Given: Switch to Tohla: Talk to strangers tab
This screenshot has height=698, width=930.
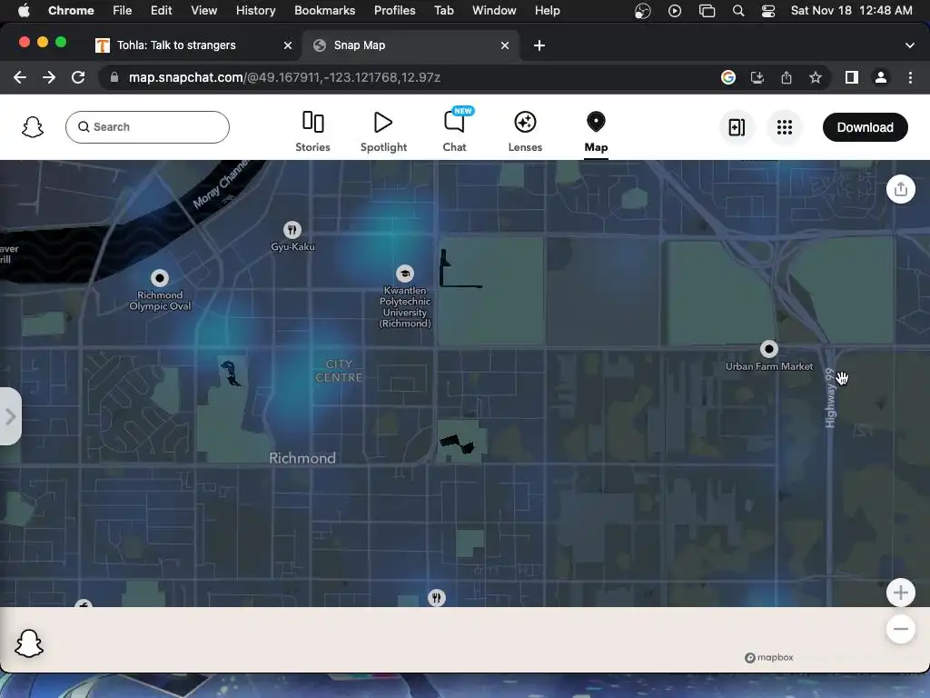Looking at the screenshot, I should pos(176,45).
